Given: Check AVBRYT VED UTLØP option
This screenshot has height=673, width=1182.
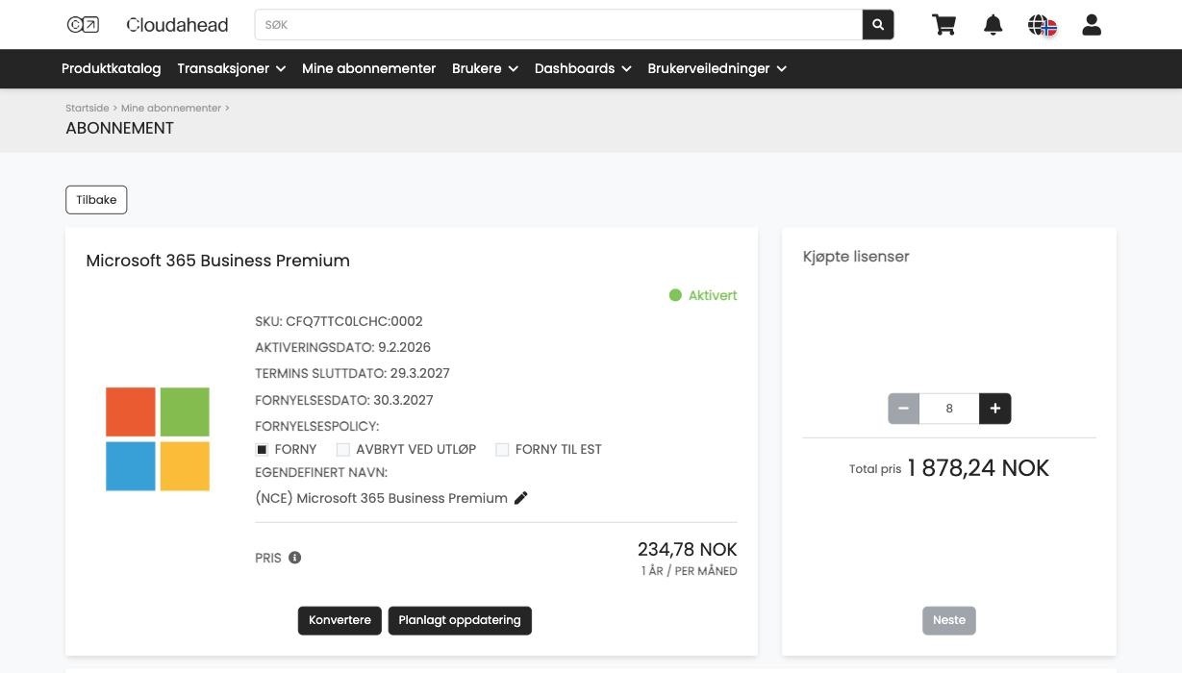Looking at the screenshot, I should (342, 450).
